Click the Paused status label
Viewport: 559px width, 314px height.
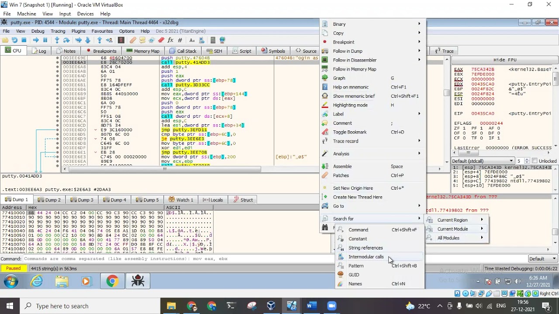[x=13, y=269]
